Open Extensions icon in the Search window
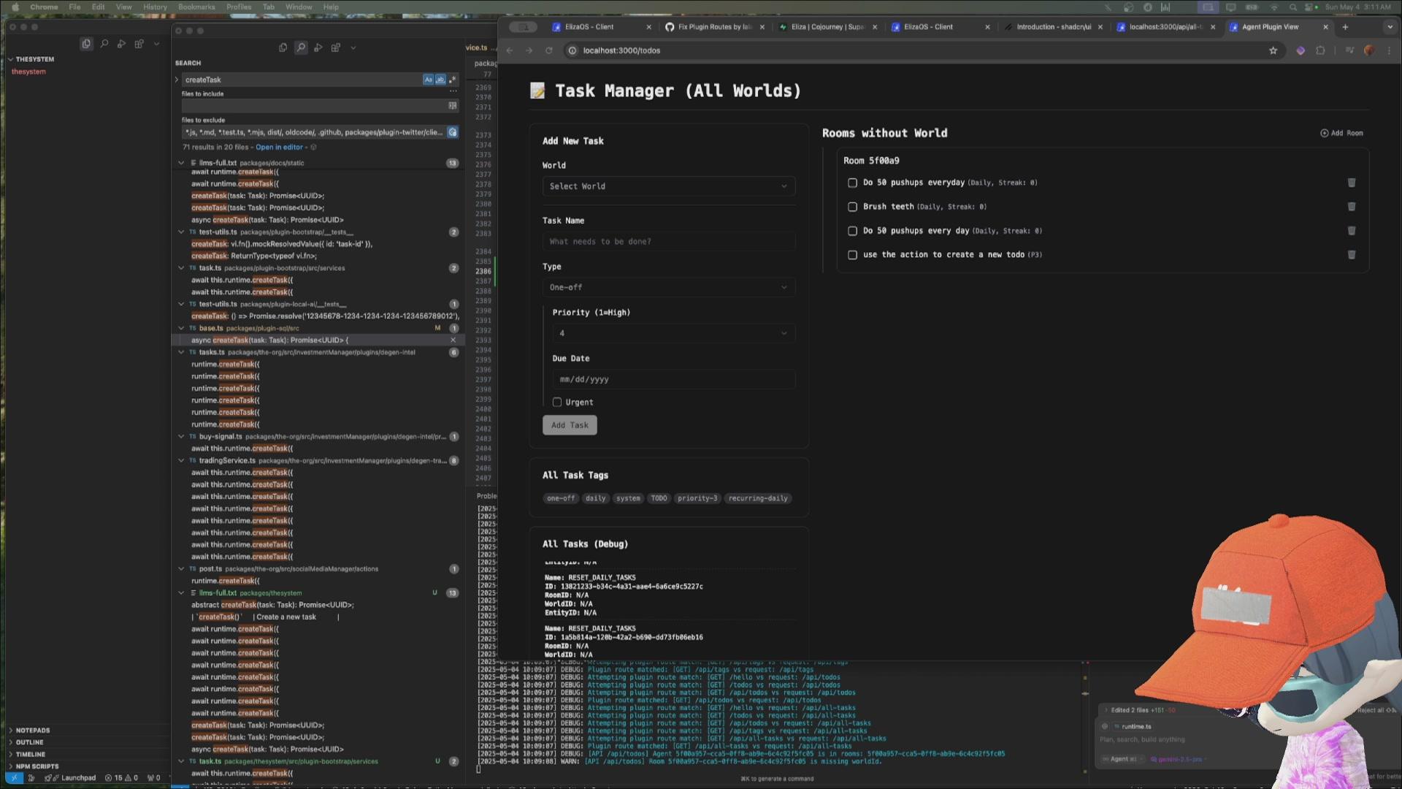The image size is (1402, 789). [336, 47]
